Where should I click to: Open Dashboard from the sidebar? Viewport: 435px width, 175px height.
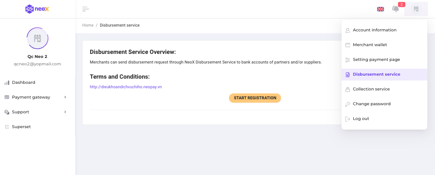tap(24, 82)
